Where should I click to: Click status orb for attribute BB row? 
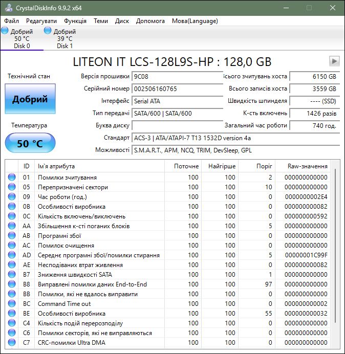click(x=12, y=294)
